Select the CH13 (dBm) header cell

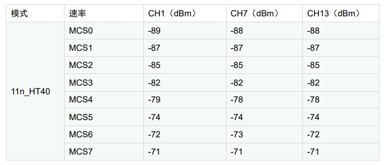pyautogui.click(x=341, y=14)
